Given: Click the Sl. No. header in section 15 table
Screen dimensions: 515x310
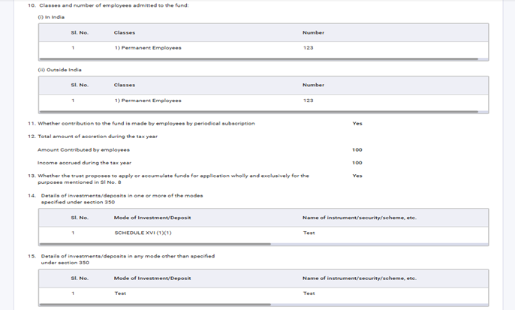Looking at the screenshot, I should click(79, 278).
